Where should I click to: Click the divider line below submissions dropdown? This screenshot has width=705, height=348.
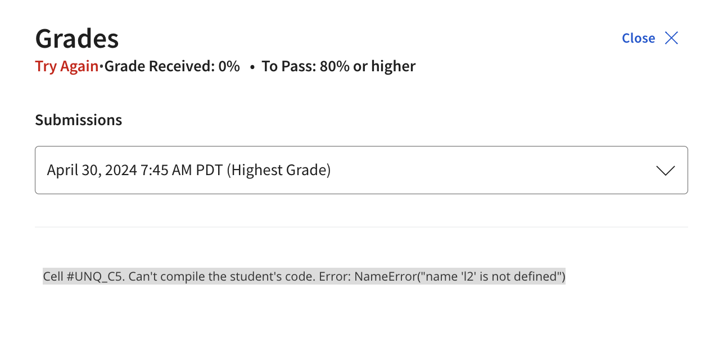pyautogui.click(x=361, y=227)
